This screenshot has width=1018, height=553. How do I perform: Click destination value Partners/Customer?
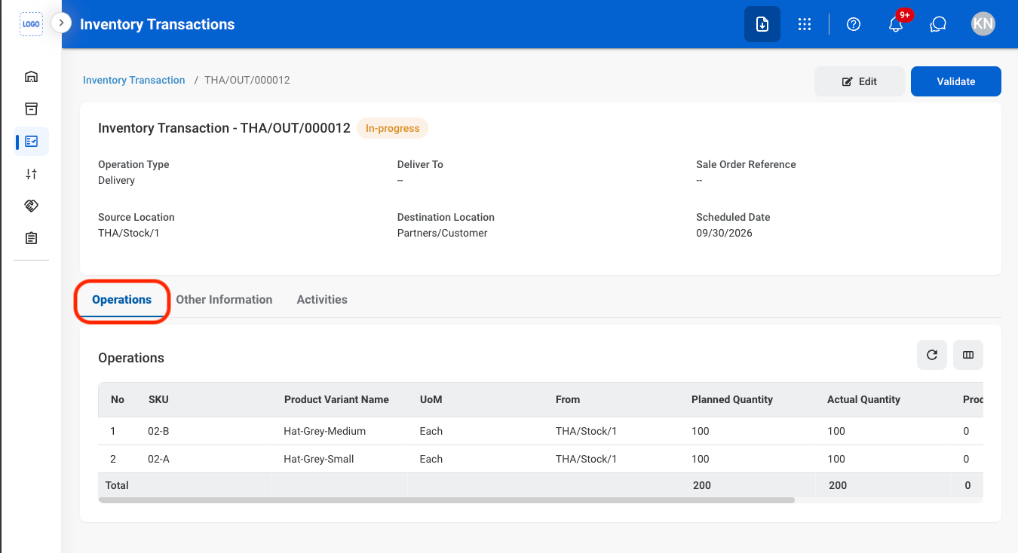pos(443,233)
